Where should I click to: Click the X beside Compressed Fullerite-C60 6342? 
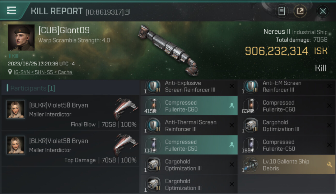pyautogui.click(x=329, y=106)
